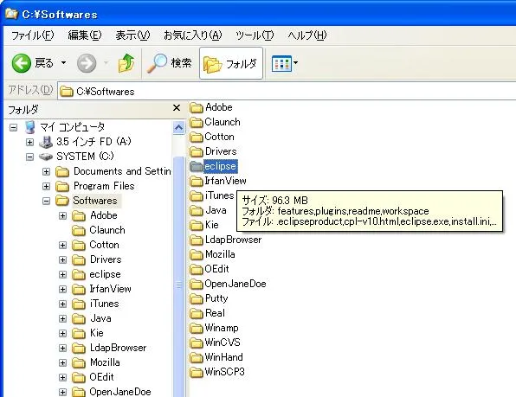The width and height of the screenshot is (516, 397).
Task: Select the Claunch folder icon in file list
Action: coord(197,122)
